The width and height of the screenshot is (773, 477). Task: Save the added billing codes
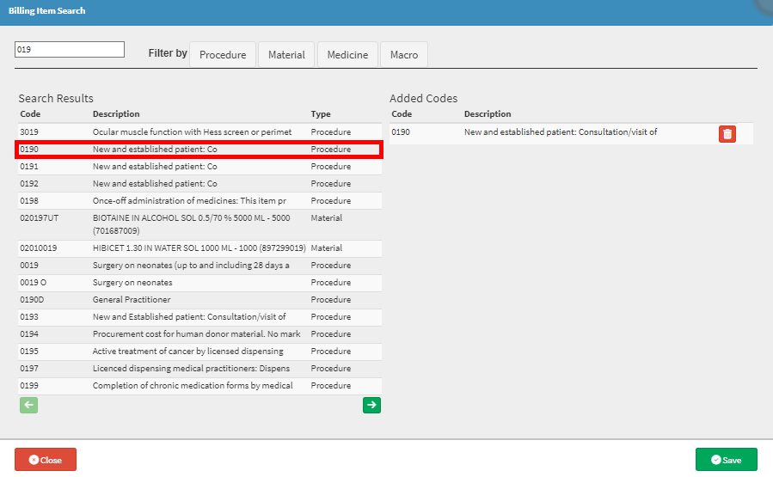pyautogui.click(x=726, y=460)
